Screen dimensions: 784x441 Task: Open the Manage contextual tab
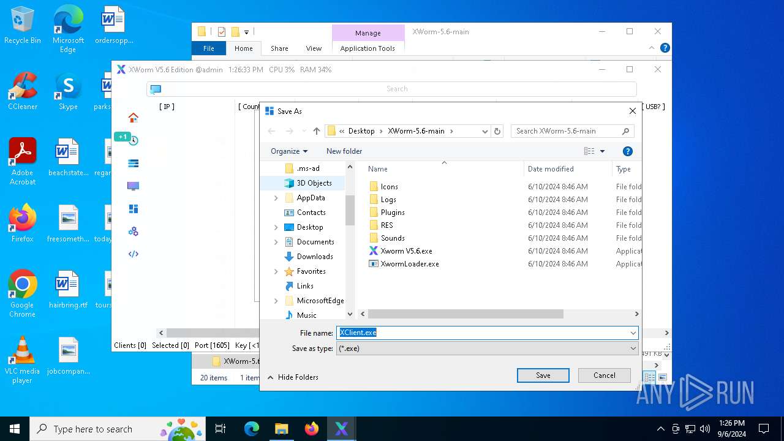(368, 33)
